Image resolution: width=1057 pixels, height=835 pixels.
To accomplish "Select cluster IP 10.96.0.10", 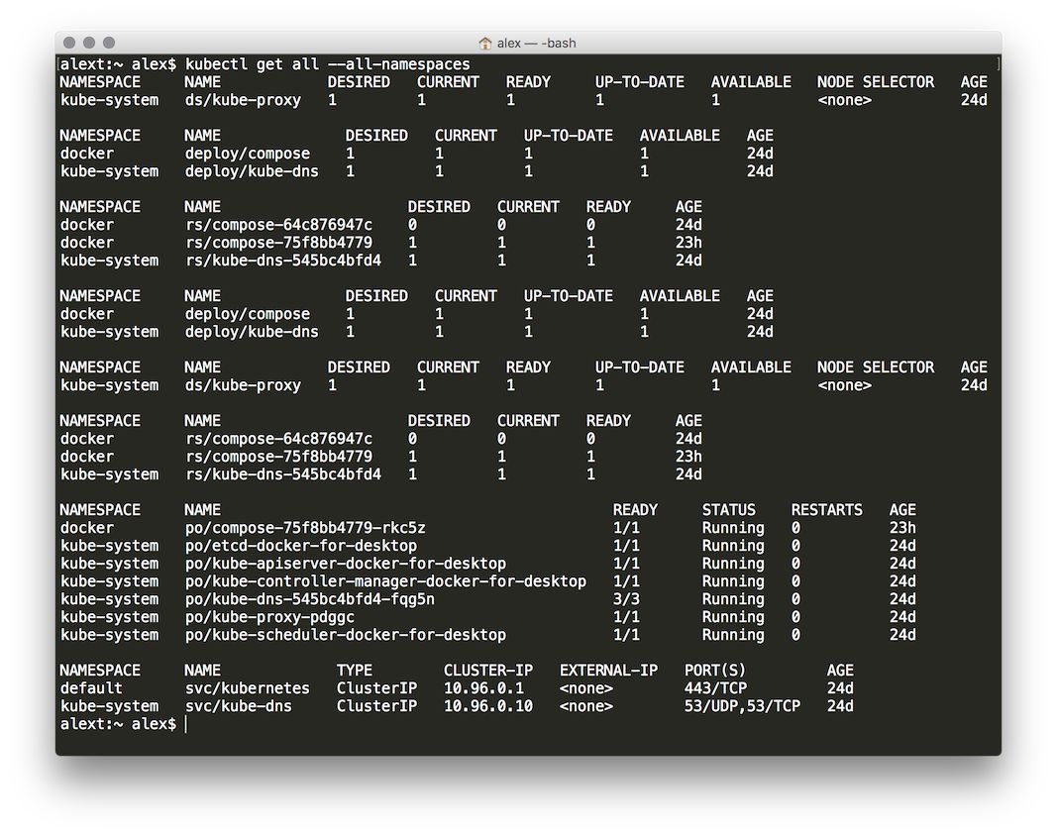I will (488, 706).
